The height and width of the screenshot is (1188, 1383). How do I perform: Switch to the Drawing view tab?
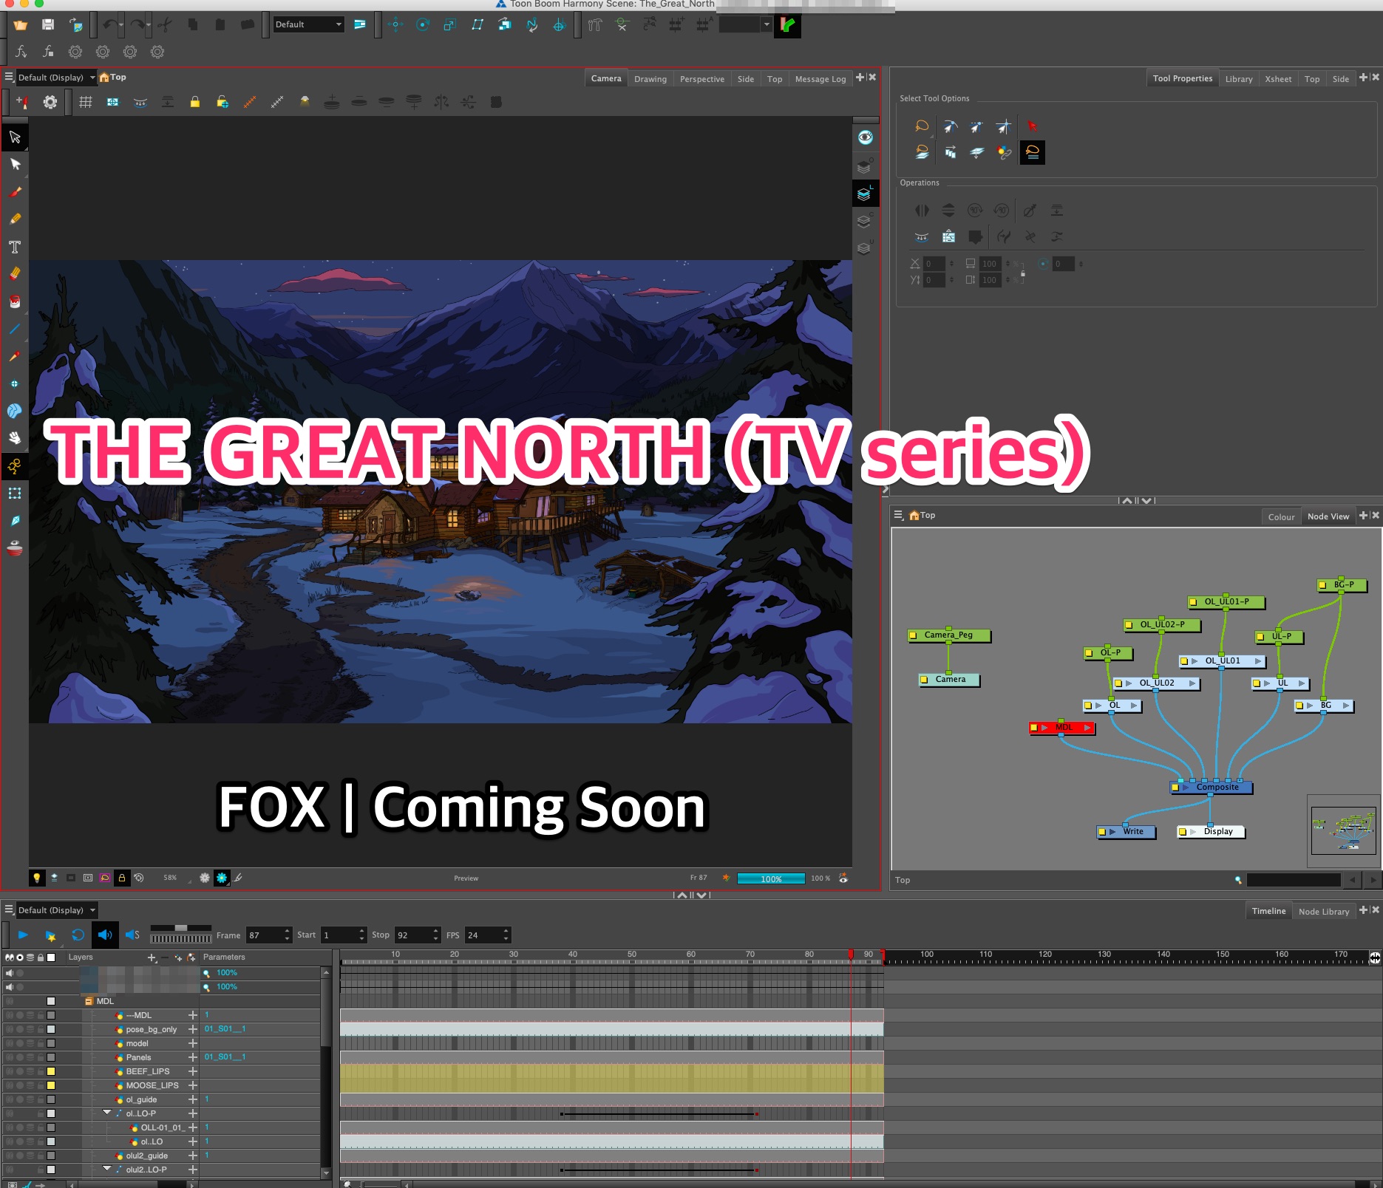(650, 79)
